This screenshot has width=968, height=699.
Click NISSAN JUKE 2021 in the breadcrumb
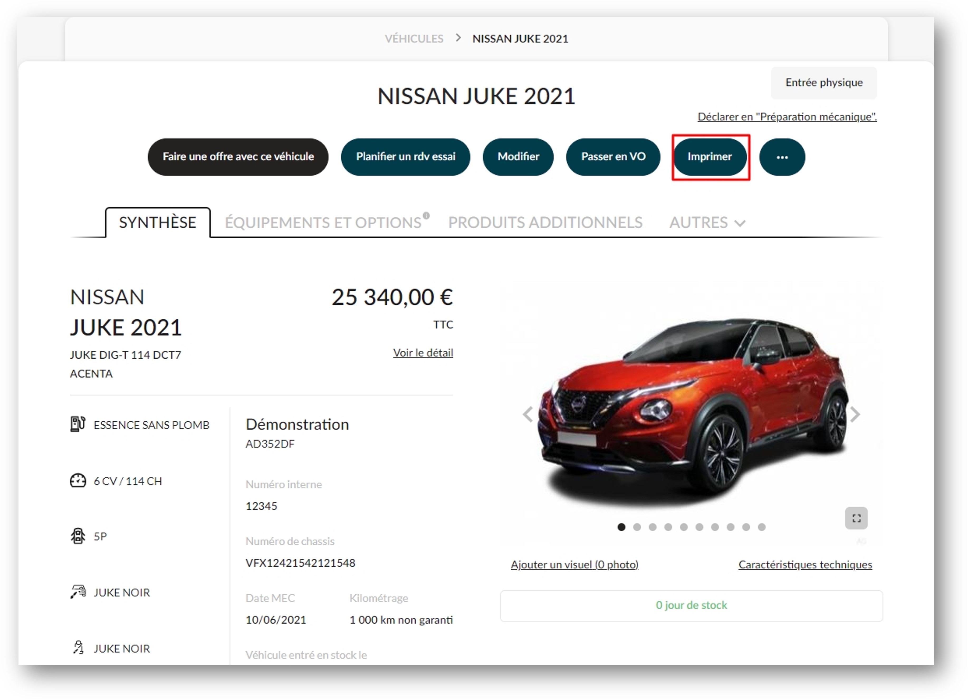point(520,39)
